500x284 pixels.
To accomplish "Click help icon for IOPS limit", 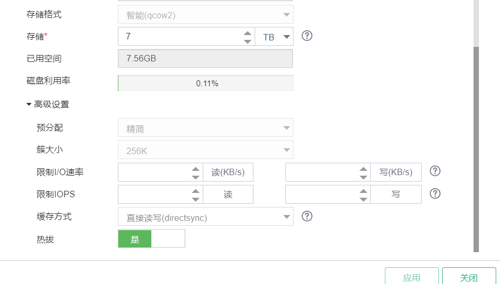I will tap(435, 193).
